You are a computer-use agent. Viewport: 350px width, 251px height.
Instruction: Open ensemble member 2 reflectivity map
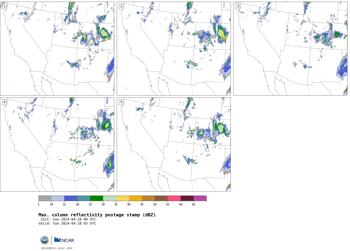click(x=174, y=49)
